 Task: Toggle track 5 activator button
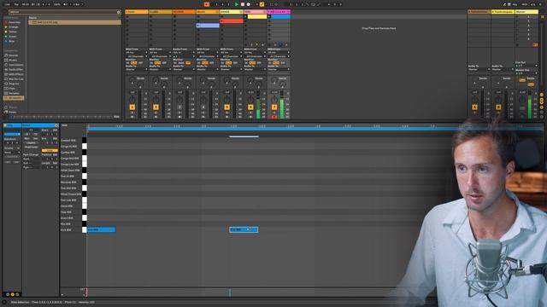point(227,107)
